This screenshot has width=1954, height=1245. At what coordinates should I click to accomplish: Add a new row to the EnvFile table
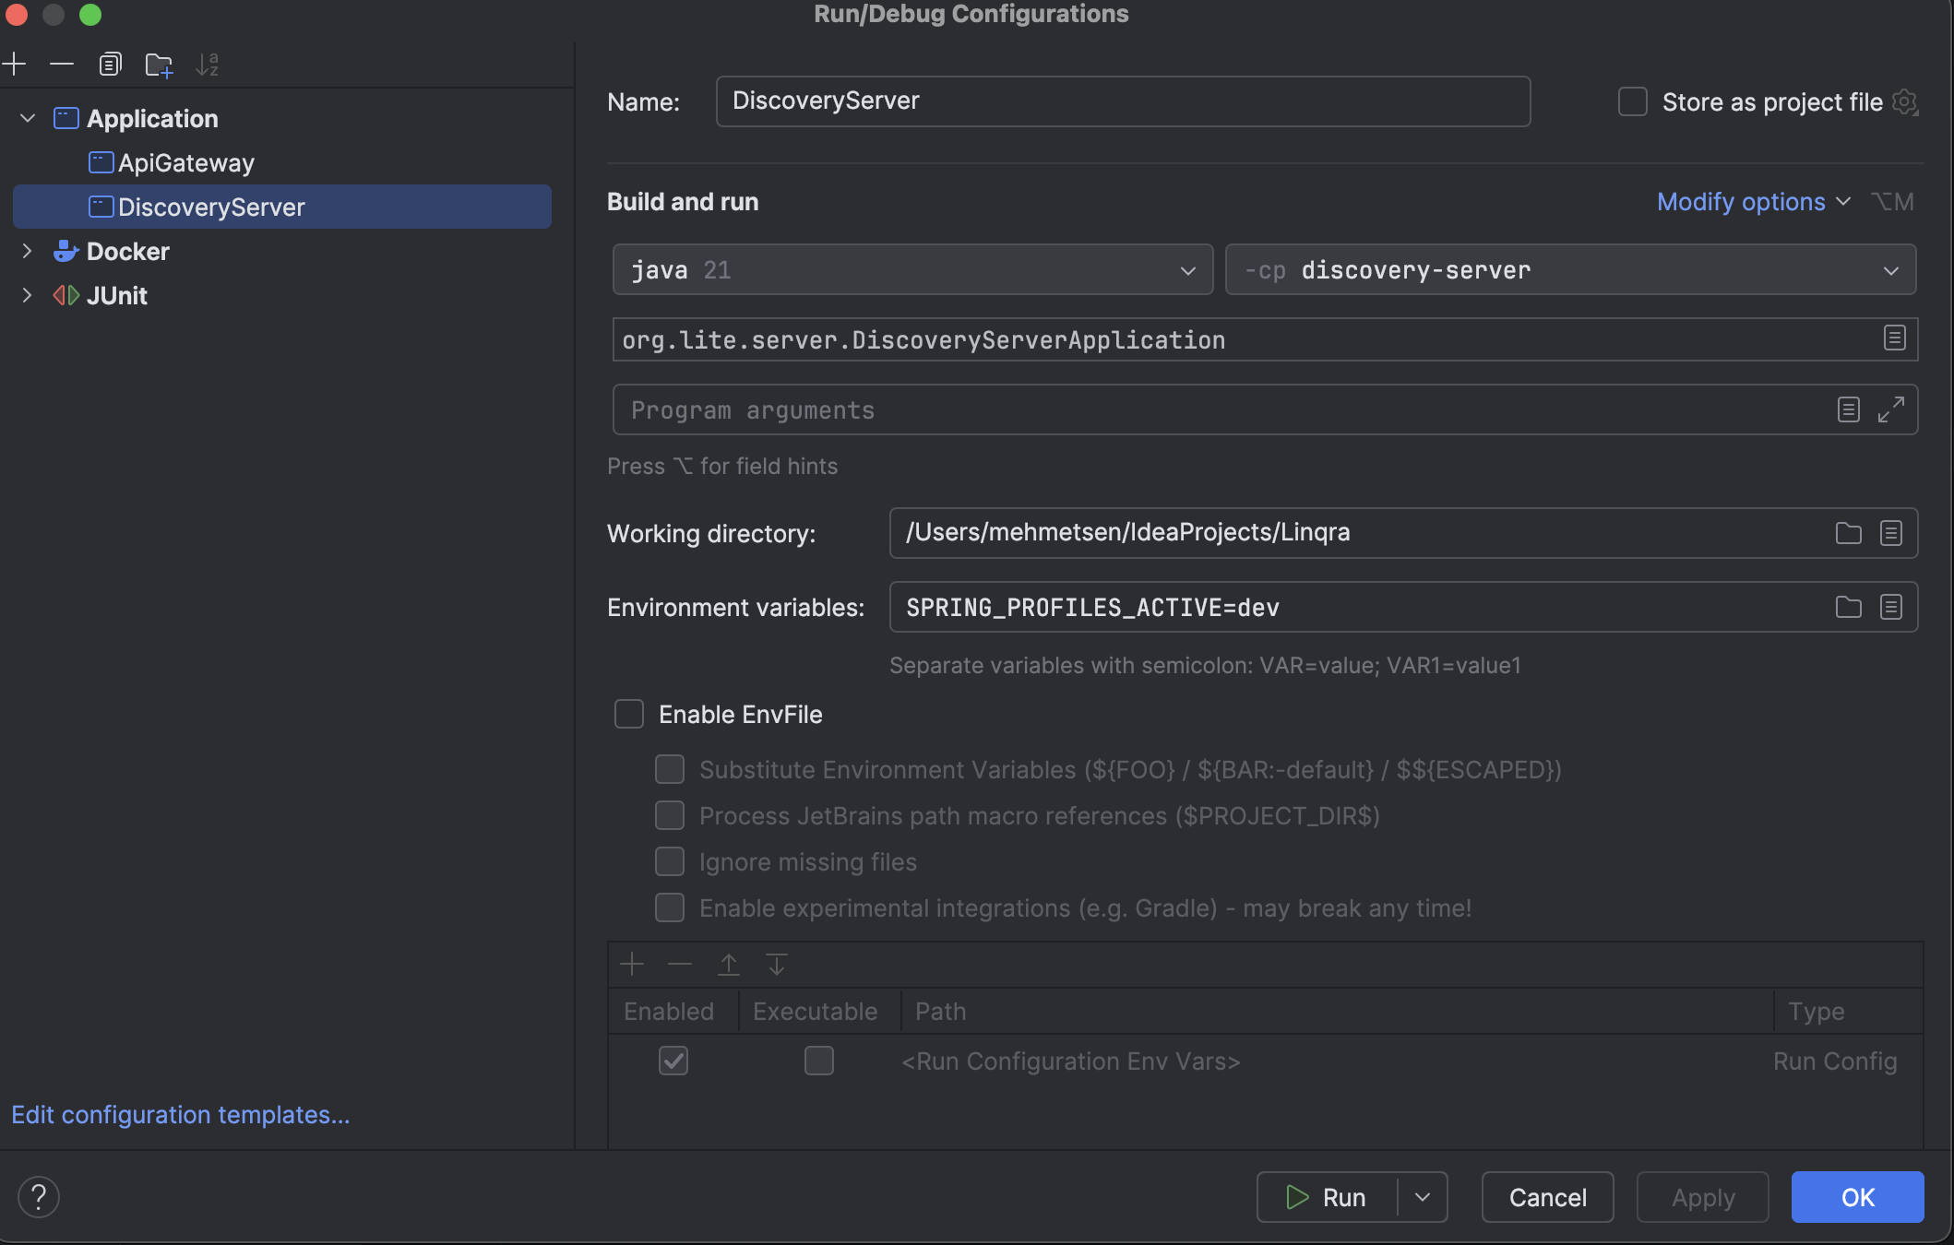632,964
